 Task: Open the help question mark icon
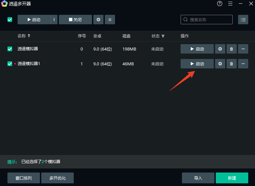(219, 3)
